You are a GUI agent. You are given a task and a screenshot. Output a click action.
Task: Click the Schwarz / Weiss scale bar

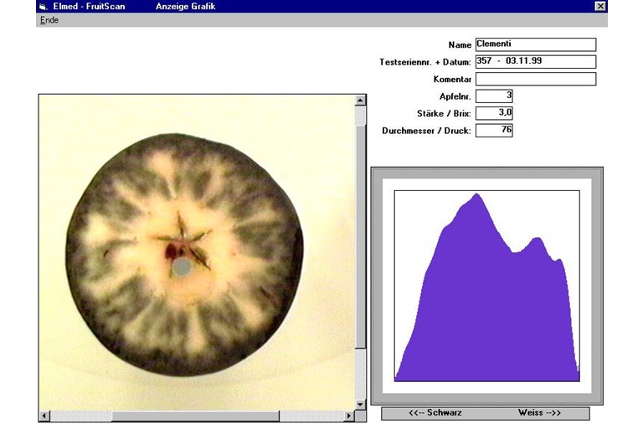tap(486, 413)
